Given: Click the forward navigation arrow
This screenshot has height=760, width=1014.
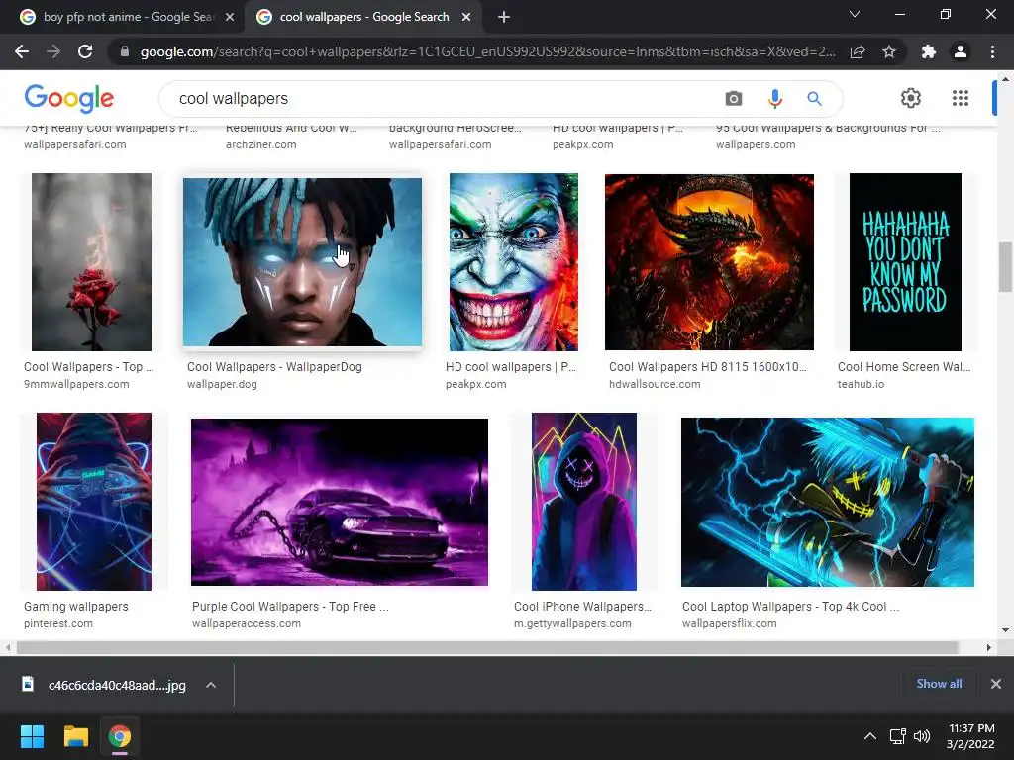Looking at the screenshot, I should pyautogui.click(x=53, y=51).
